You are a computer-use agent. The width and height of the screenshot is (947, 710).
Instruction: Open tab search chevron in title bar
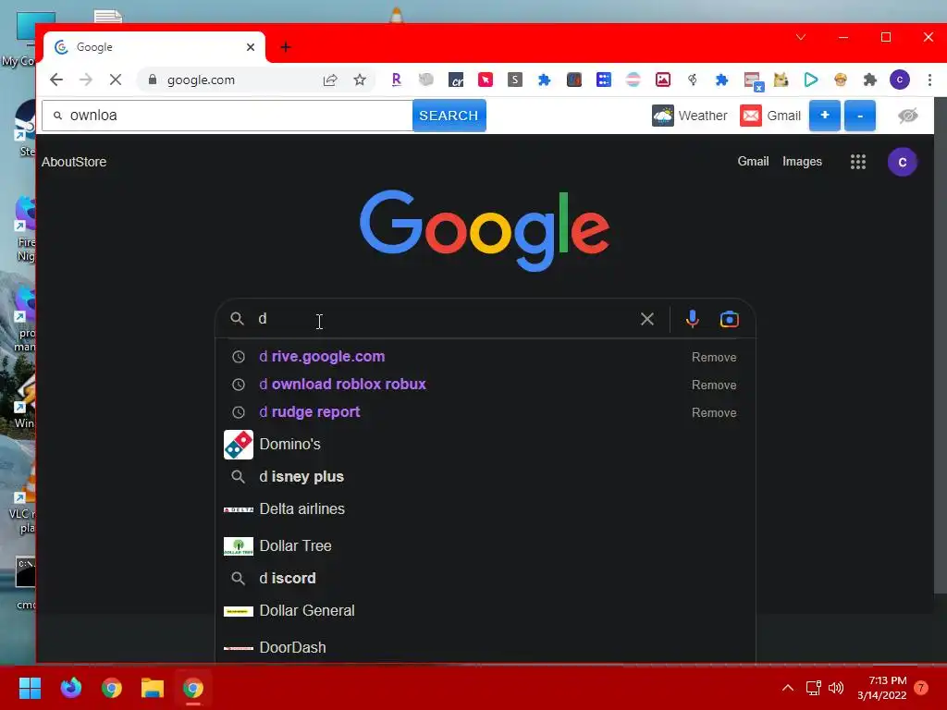click(801, 37)
